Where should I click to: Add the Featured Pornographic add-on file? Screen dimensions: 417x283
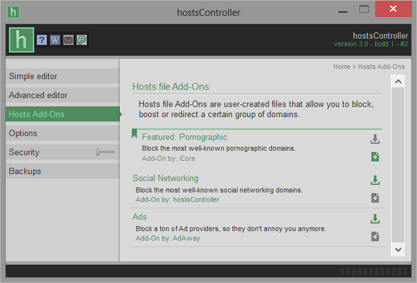[375, 157]
